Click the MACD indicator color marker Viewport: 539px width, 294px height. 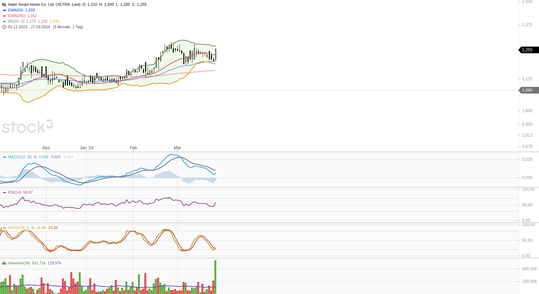point(5,157)
